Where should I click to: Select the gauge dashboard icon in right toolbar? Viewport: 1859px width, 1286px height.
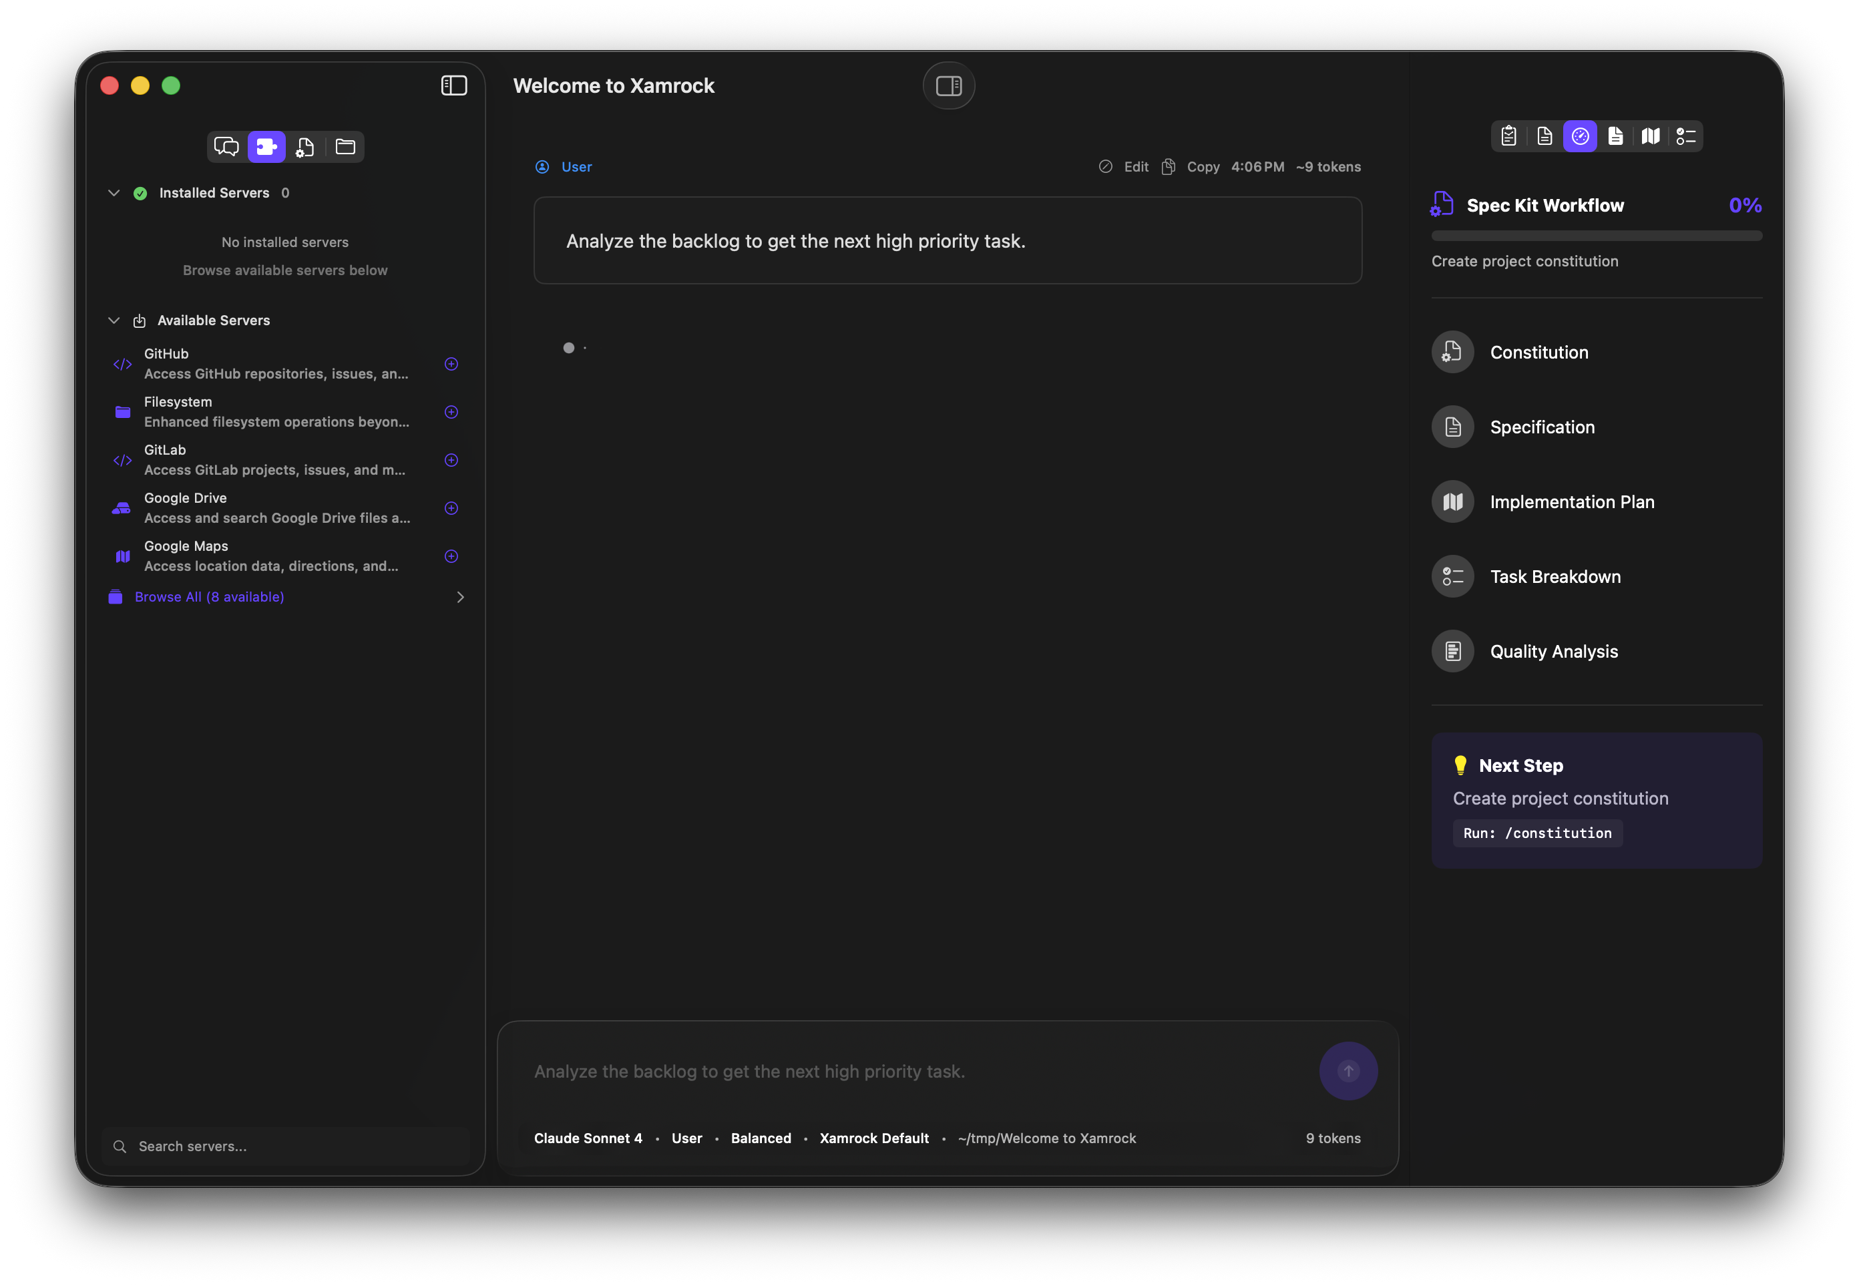pyautogui.click(x=1579, y=136)
